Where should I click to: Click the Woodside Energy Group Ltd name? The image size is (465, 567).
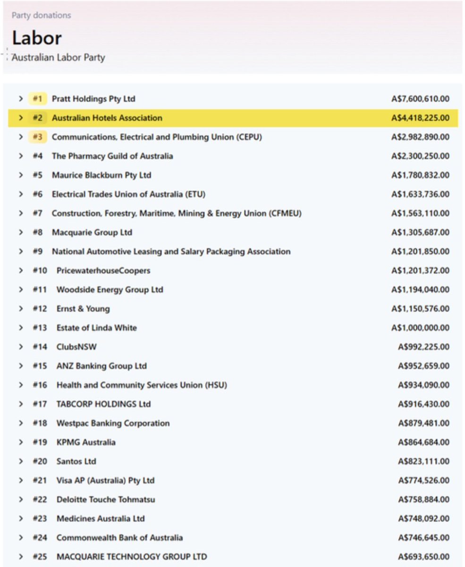(110, 290)
